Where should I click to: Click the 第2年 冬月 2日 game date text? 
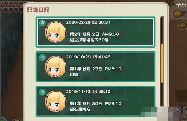coord(84,34)
